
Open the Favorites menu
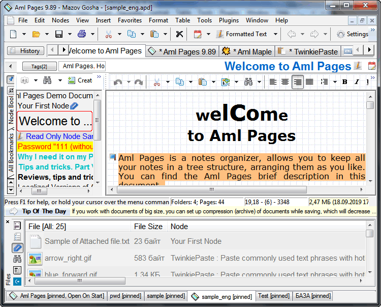coord(130,20)
